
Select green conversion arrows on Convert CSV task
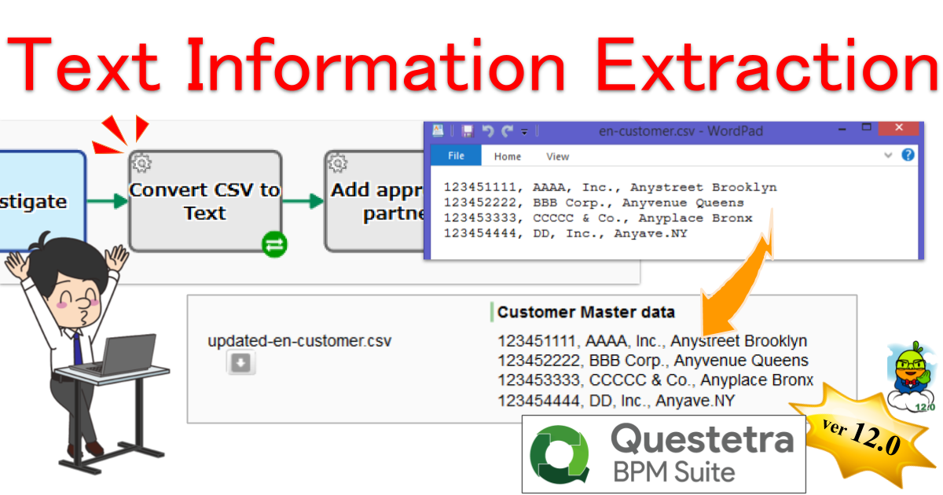[273, 244]
